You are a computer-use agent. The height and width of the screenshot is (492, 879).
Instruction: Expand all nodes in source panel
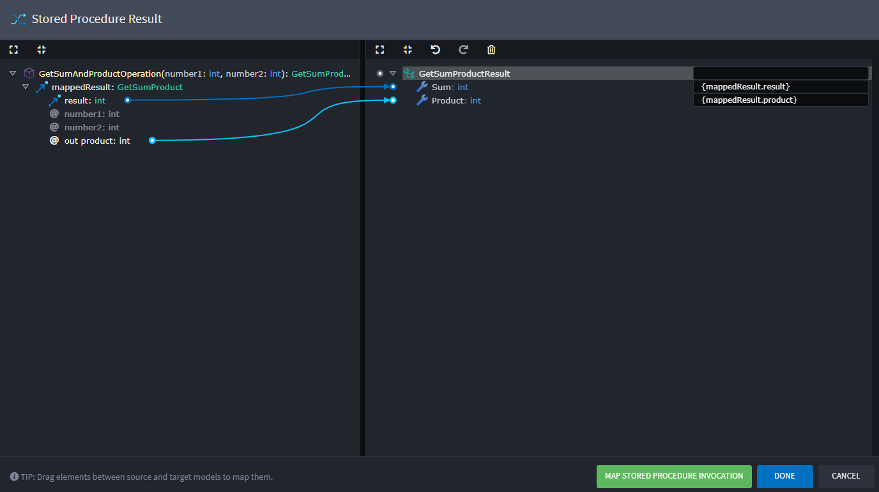coord(13,50)
